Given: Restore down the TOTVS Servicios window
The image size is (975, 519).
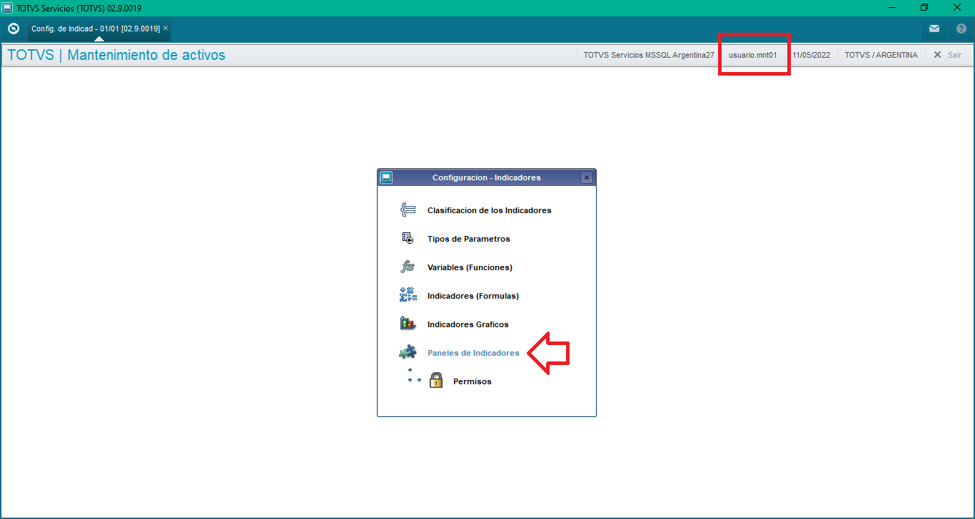Looking at the screenshot, I should (924, 8).
